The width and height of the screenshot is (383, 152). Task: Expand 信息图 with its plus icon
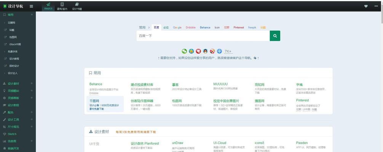[x=32, y=141]
